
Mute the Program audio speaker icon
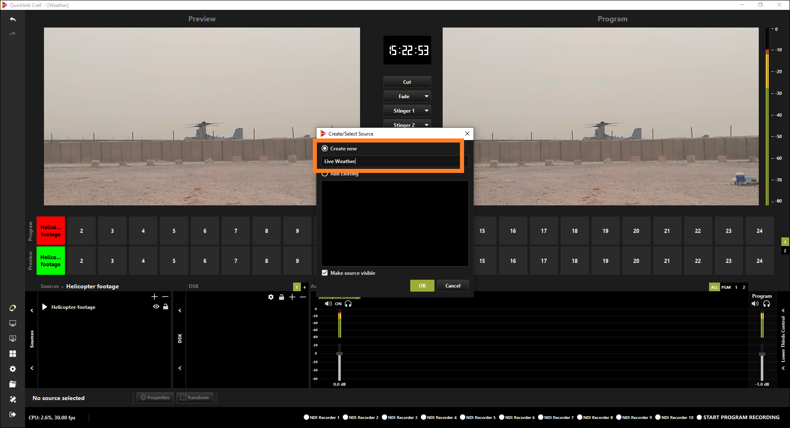tap(755, 304)
